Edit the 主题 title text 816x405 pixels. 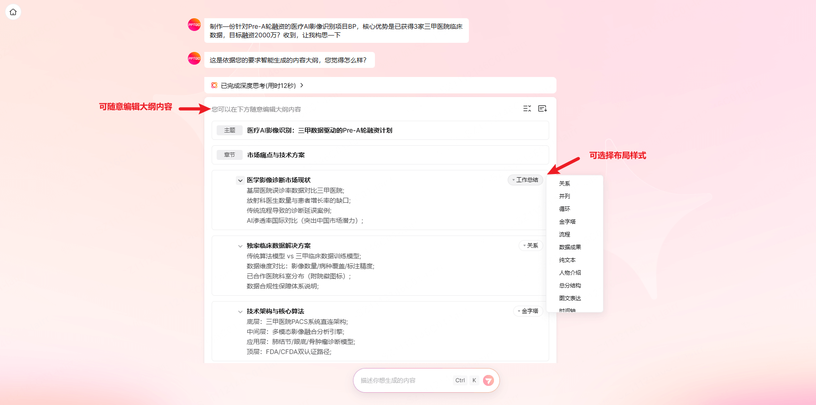pyautogui.click(x=320, y=130)
